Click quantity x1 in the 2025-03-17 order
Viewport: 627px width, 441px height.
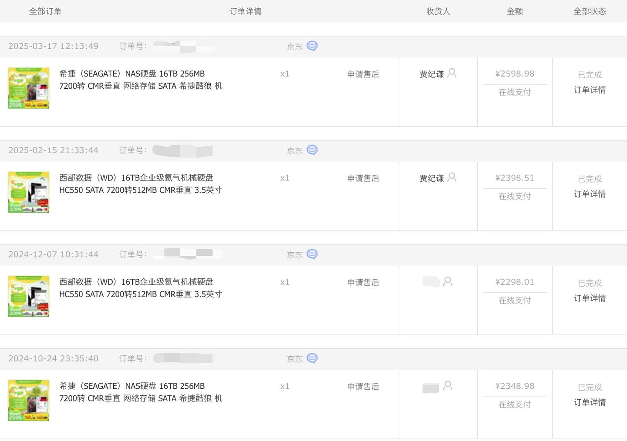point(285,74)
